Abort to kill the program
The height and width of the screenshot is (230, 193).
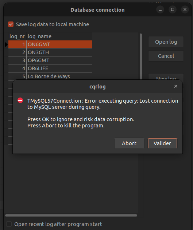tap(129, 143)
